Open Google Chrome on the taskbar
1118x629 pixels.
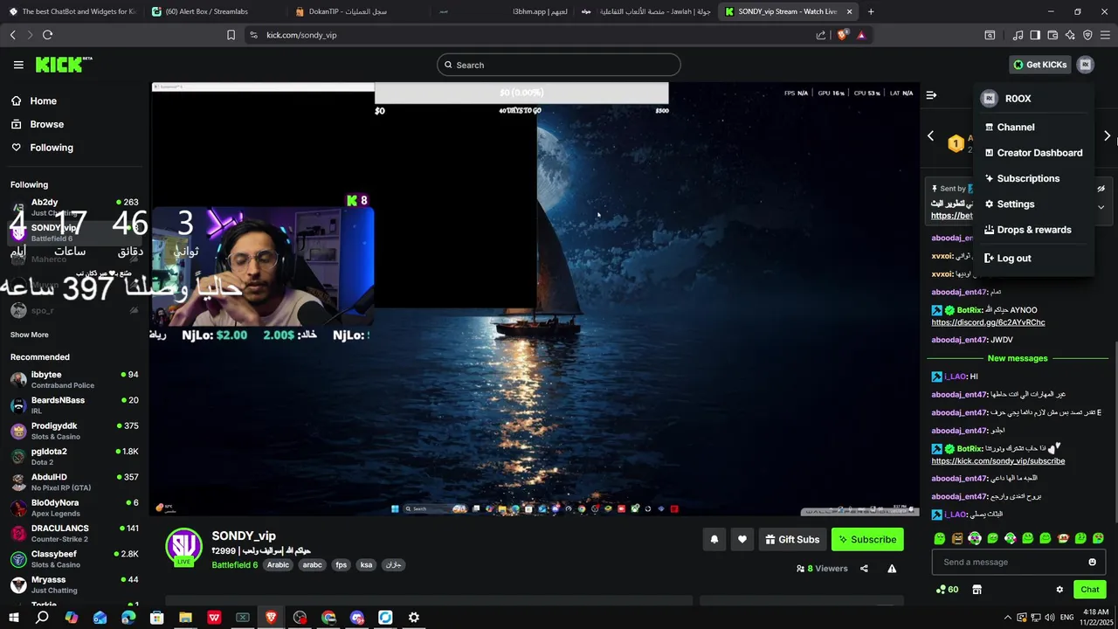328,618
